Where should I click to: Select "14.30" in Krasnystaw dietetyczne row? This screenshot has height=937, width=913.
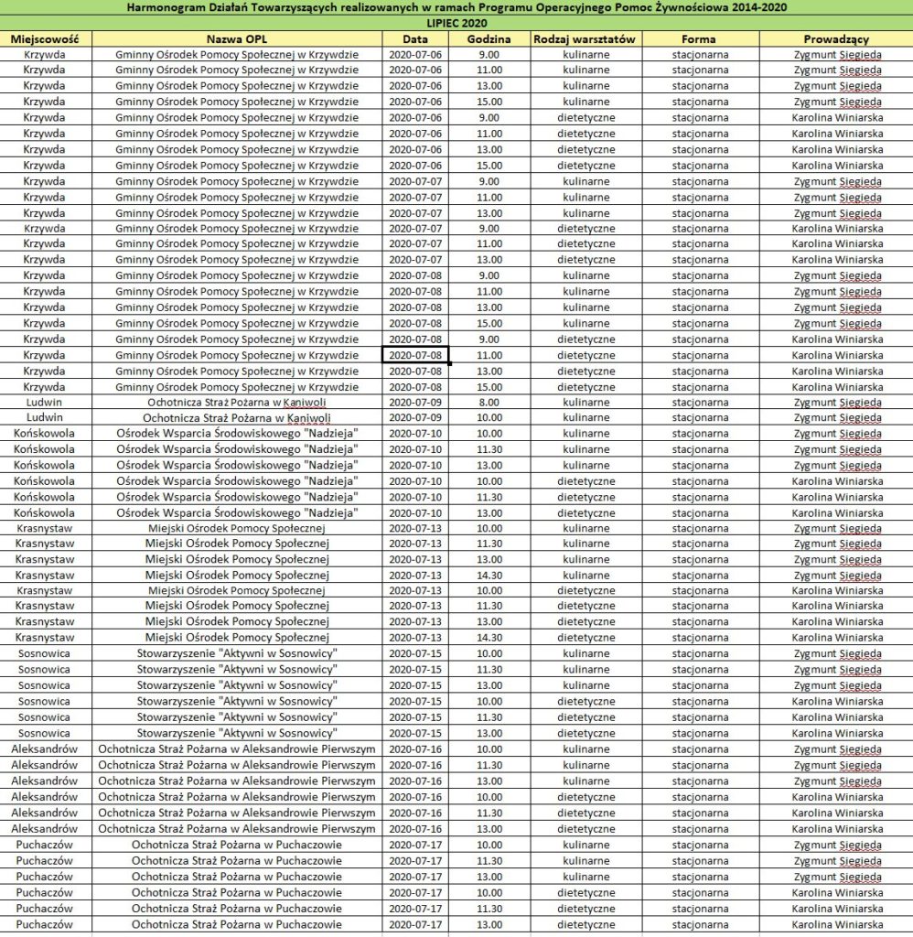point(489,638)
